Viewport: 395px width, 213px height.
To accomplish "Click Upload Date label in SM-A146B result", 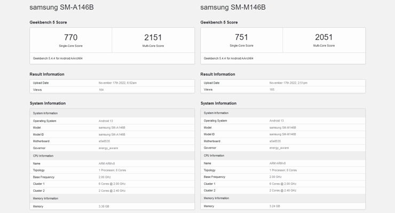I will pyautogui.click(x=41, y=83).
